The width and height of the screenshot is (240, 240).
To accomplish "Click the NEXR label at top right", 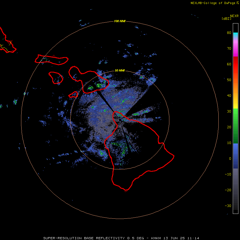I will 234,16.
